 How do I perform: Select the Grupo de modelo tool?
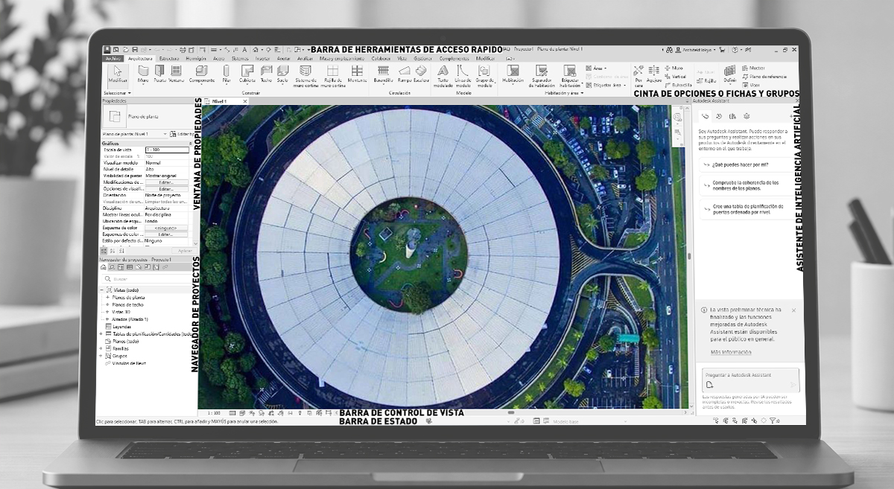coord(484,77)
